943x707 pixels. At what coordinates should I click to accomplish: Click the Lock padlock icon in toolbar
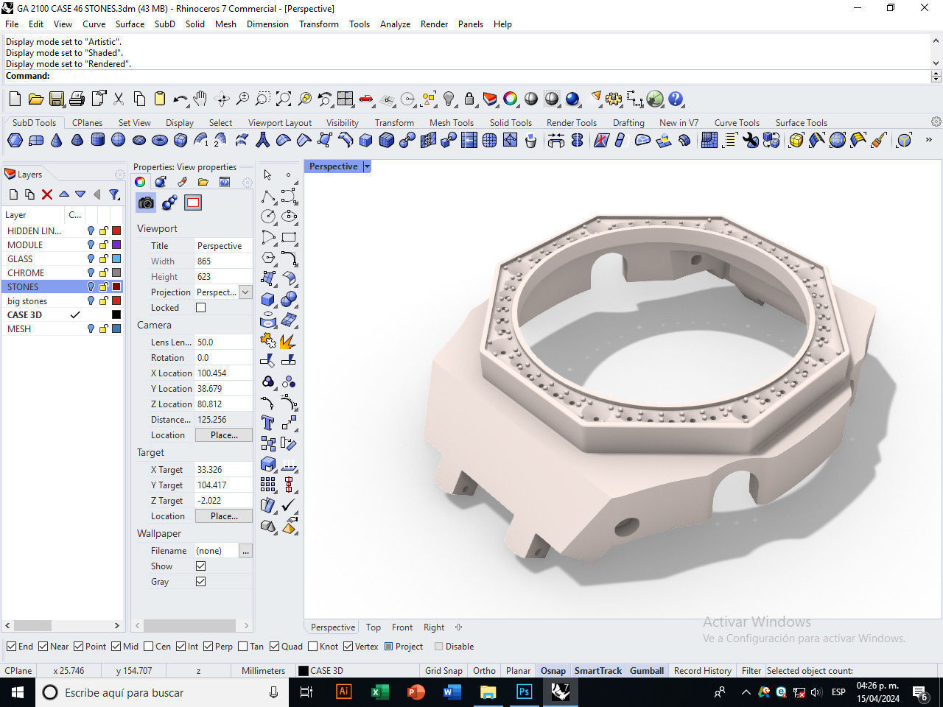click(469, 99)
